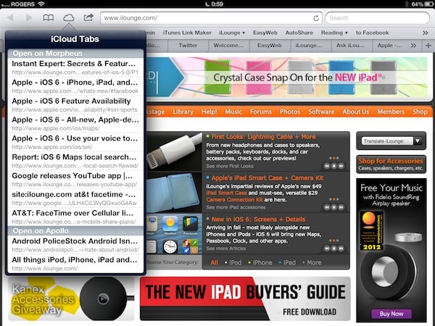Open the Translate iLounge dropdown
This screenshot has height=326, width=435.
coord(391,141)
